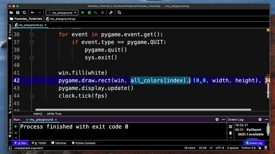Open settings with the wrench icon

tap(111, 12)
